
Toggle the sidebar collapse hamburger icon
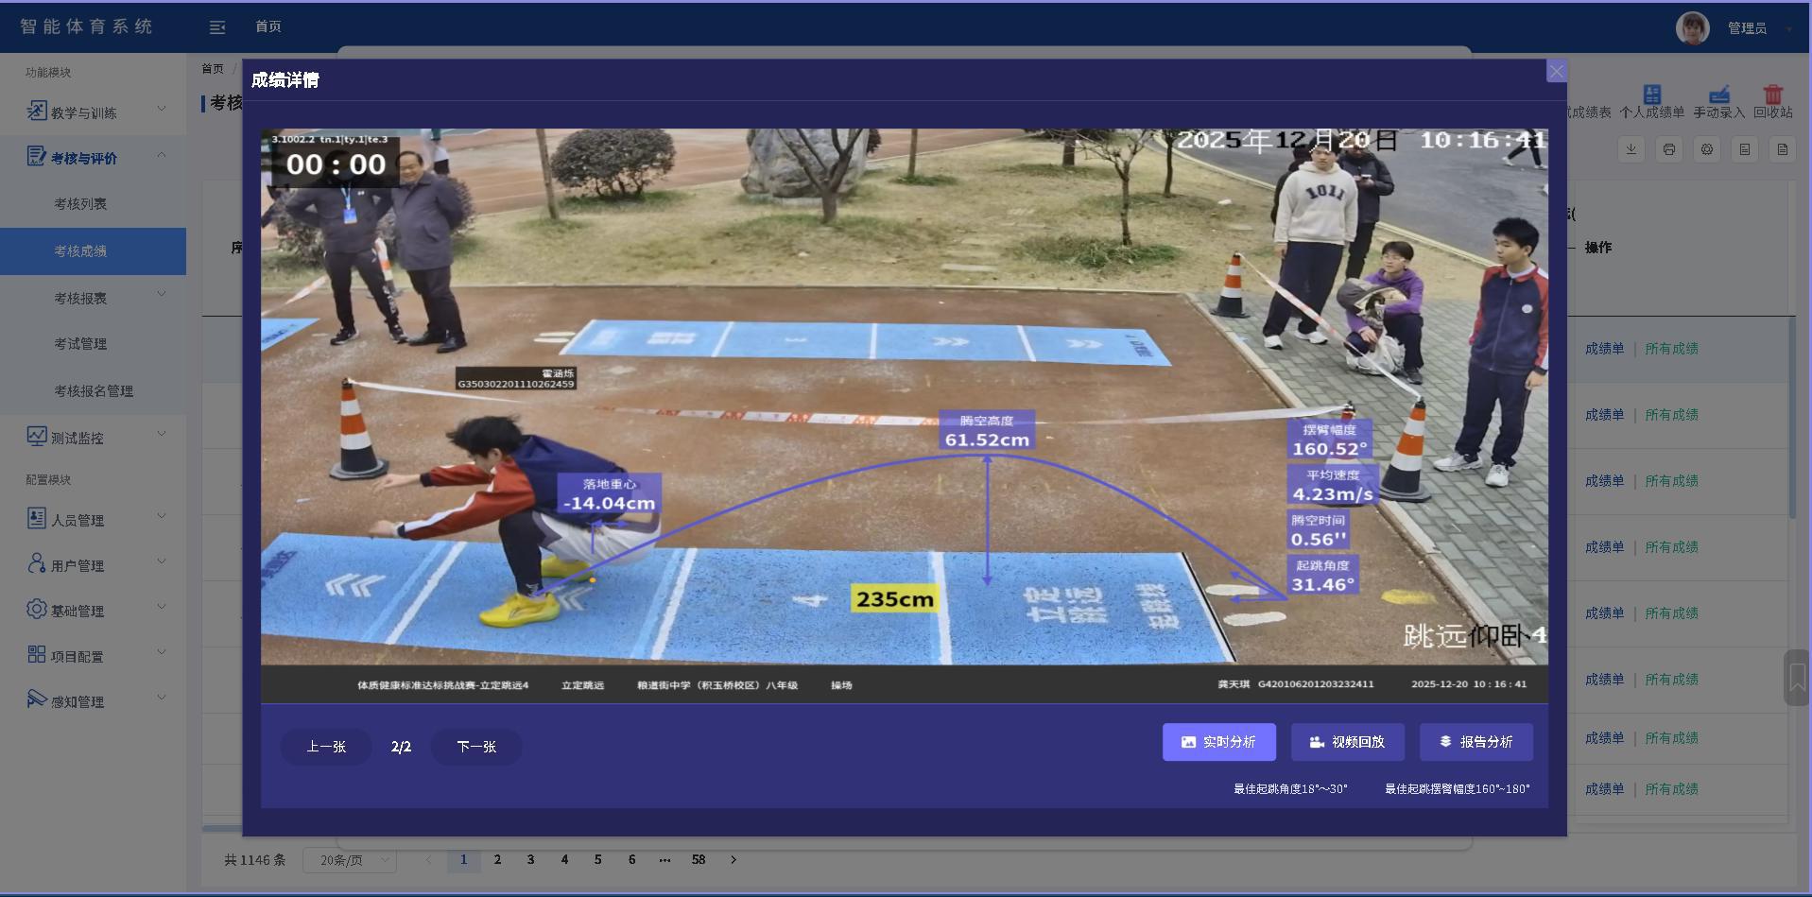click(x=217, y=27)
